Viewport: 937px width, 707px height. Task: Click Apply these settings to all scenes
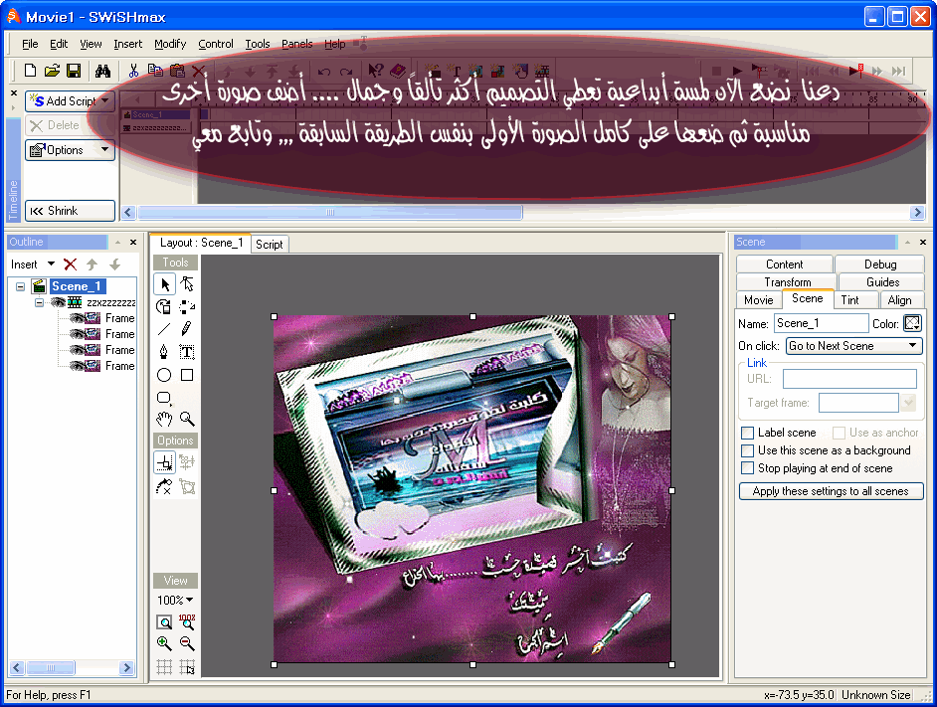(x=831, y=491)
